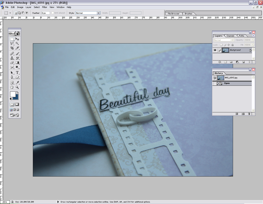Viewport: 263px width, 204px height.
Task: Open the Image menu
Action: pos(20,7)
